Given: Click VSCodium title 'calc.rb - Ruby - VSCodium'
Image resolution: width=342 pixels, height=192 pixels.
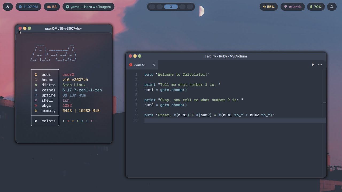Looking at the screenshot, I should (226, 56).
